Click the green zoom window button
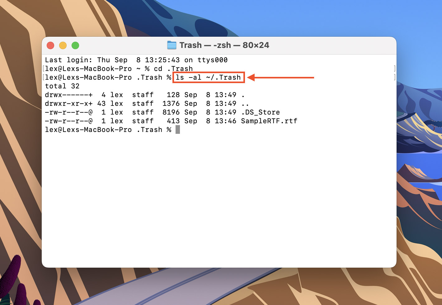442x305 pixels. [75, 45]
